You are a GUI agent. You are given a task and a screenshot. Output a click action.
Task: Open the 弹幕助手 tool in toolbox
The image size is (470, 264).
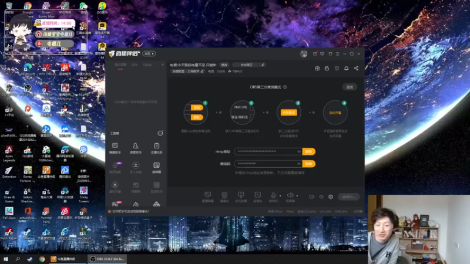pyautogui.click(x=115, y=148)
